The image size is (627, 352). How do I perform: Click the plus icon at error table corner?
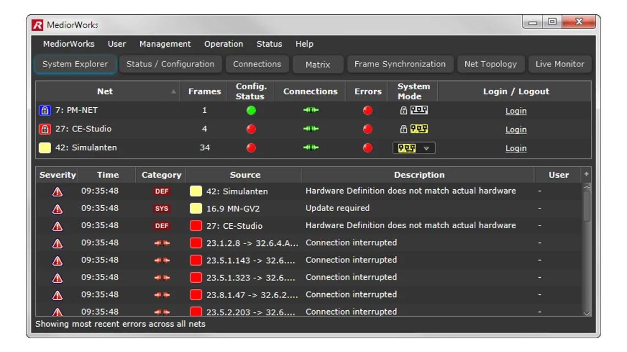pos(587,174)
